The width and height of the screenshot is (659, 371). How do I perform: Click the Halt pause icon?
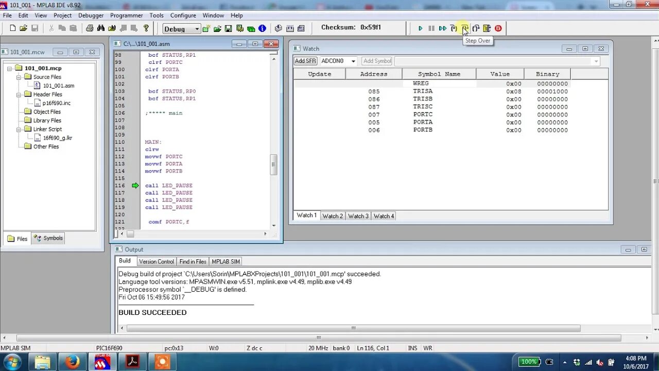pyautogui.click(x=431, y=28)
